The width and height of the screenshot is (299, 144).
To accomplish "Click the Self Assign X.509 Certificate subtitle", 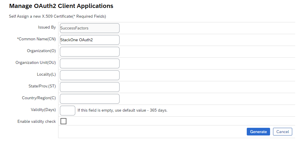I will [57, 16].
